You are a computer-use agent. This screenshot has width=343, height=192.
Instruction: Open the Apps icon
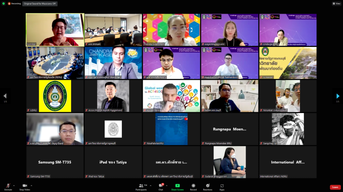(222, 186)
